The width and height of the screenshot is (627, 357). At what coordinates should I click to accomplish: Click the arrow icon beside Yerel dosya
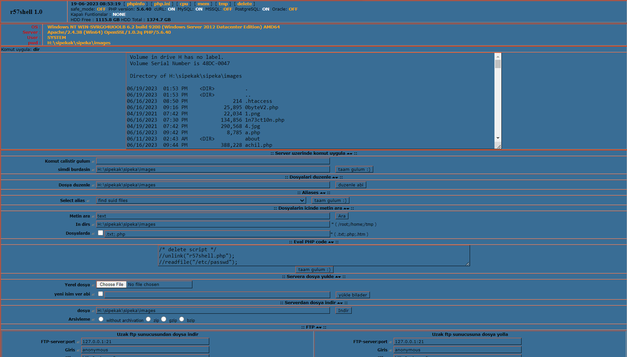click(93, 285)
